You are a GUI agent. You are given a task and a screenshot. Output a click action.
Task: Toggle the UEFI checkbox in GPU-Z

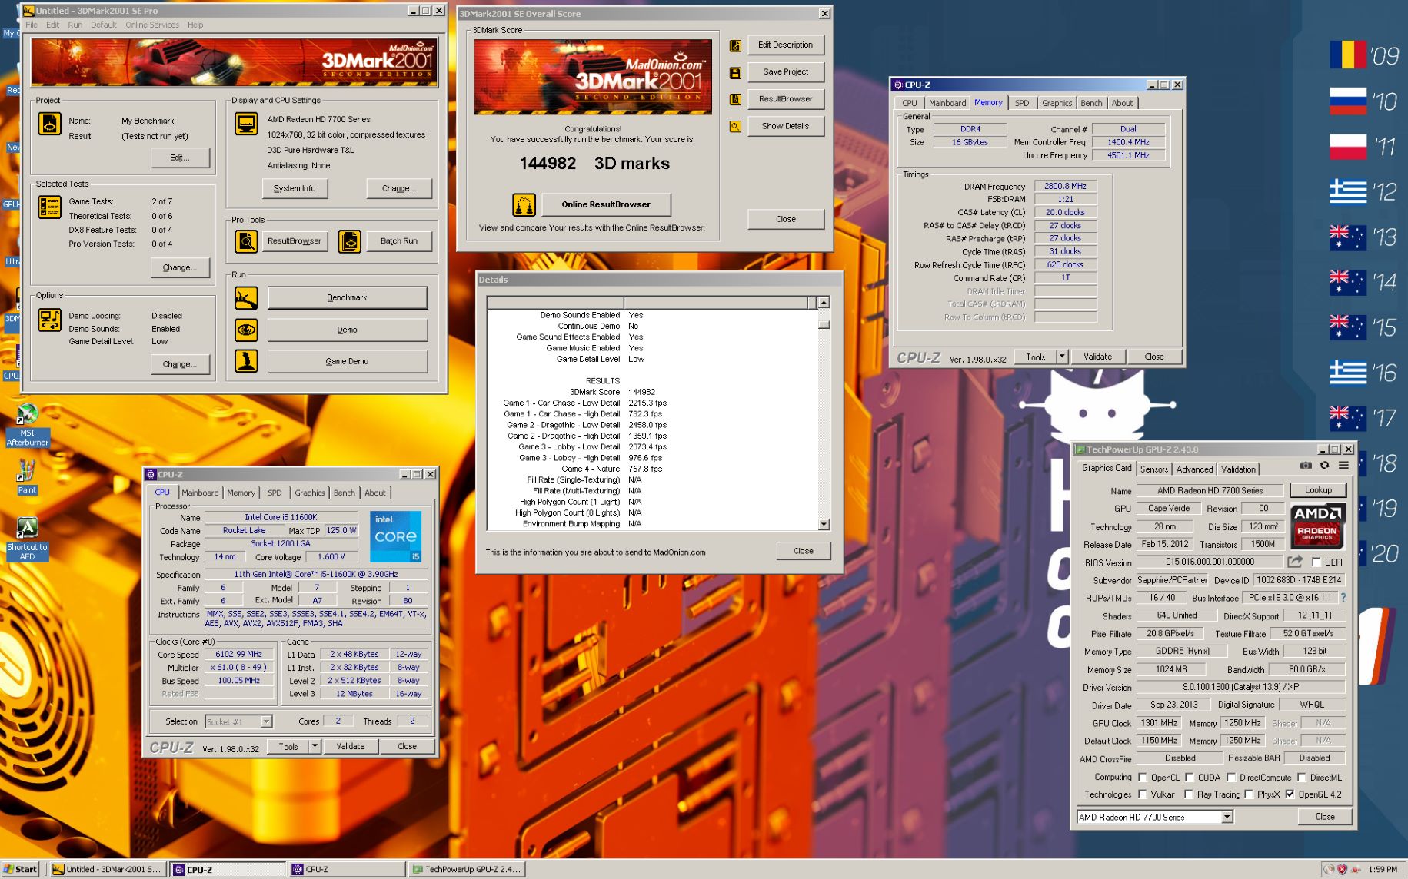[1316, 562]
